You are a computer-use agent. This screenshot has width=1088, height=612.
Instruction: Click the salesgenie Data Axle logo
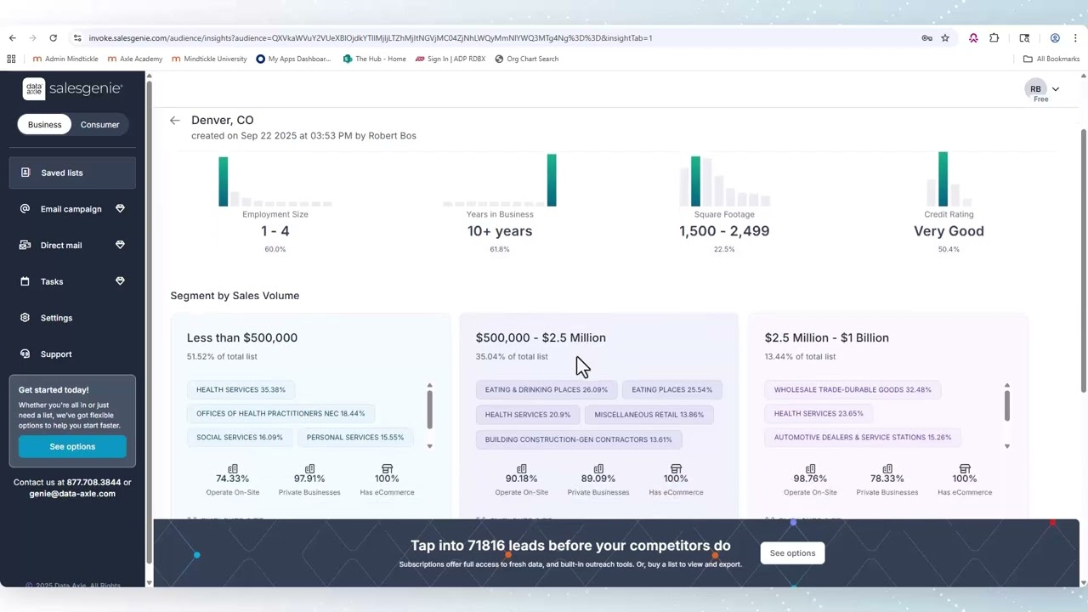pyautogui.click(x=72, y=88)
